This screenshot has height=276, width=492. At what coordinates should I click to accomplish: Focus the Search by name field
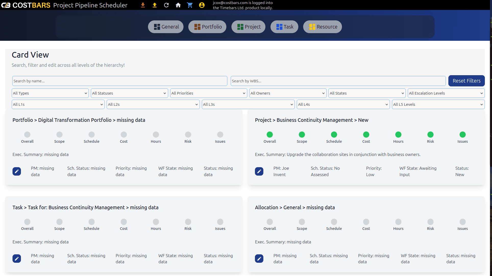[x=120, y=81]
